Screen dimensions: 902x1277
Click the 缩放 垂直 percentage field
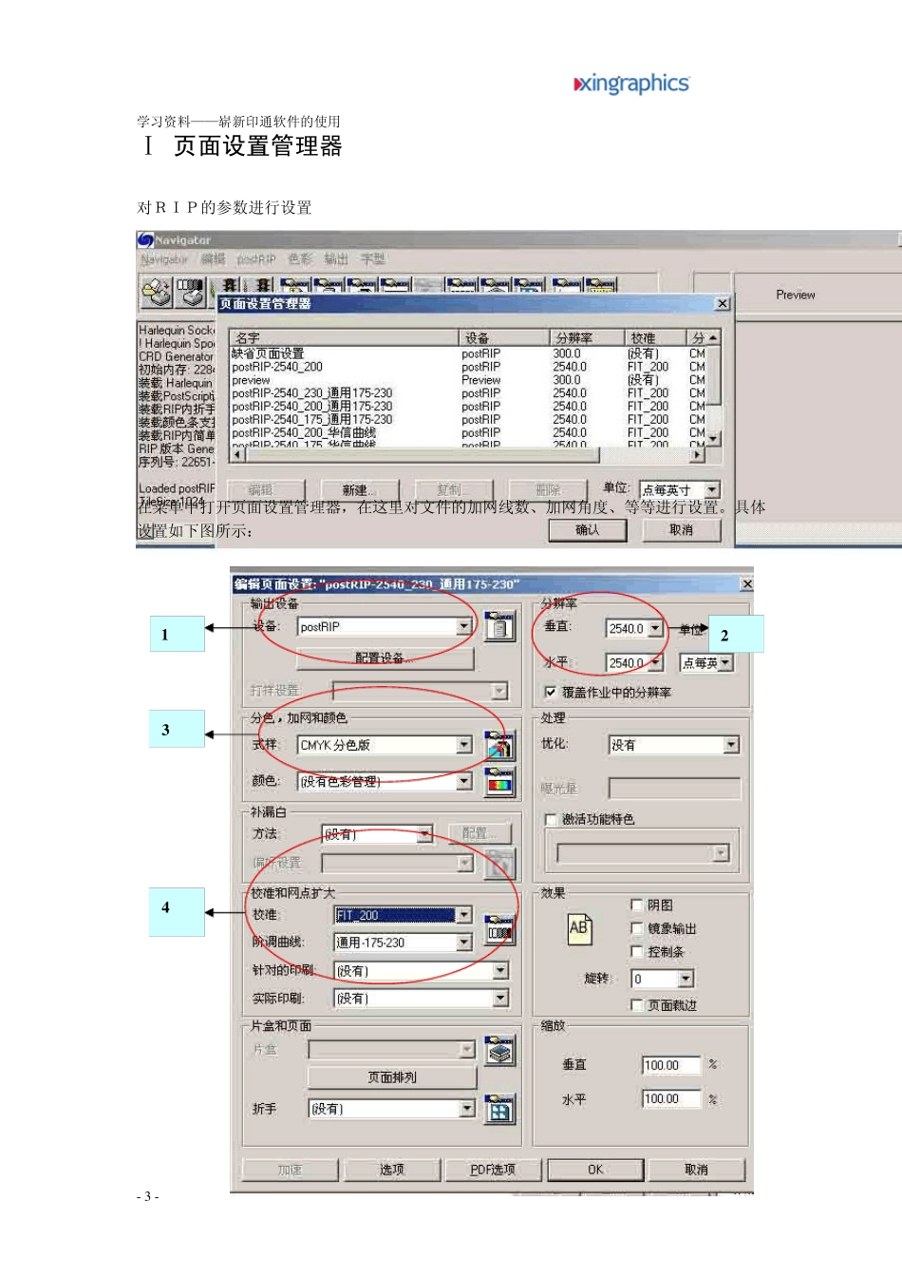(671, 1065)
